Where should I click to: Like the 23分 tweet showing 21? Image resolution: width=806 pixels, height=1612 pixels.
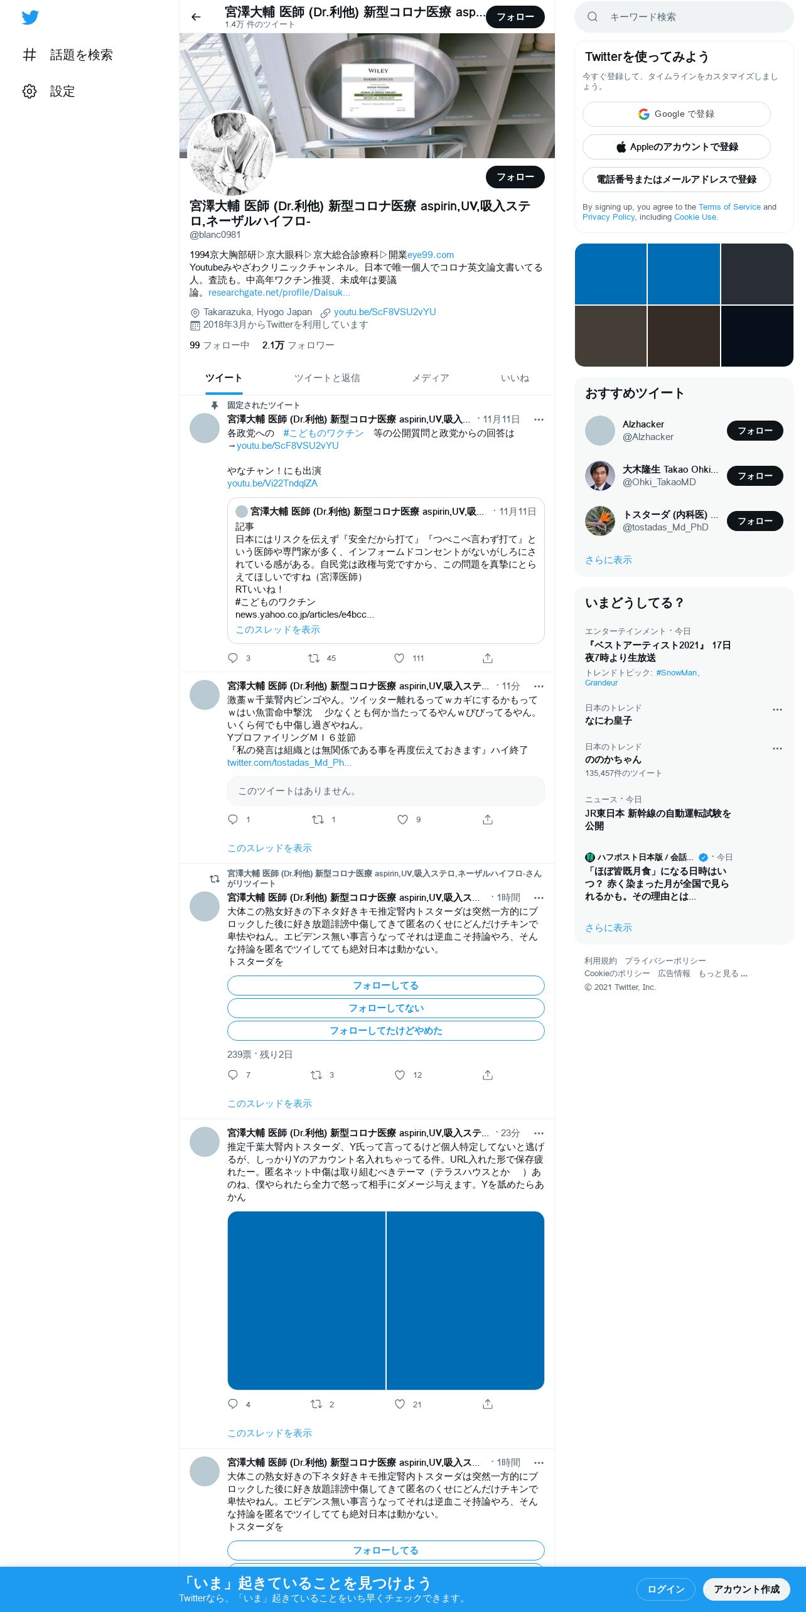(x=400, y=1404)
